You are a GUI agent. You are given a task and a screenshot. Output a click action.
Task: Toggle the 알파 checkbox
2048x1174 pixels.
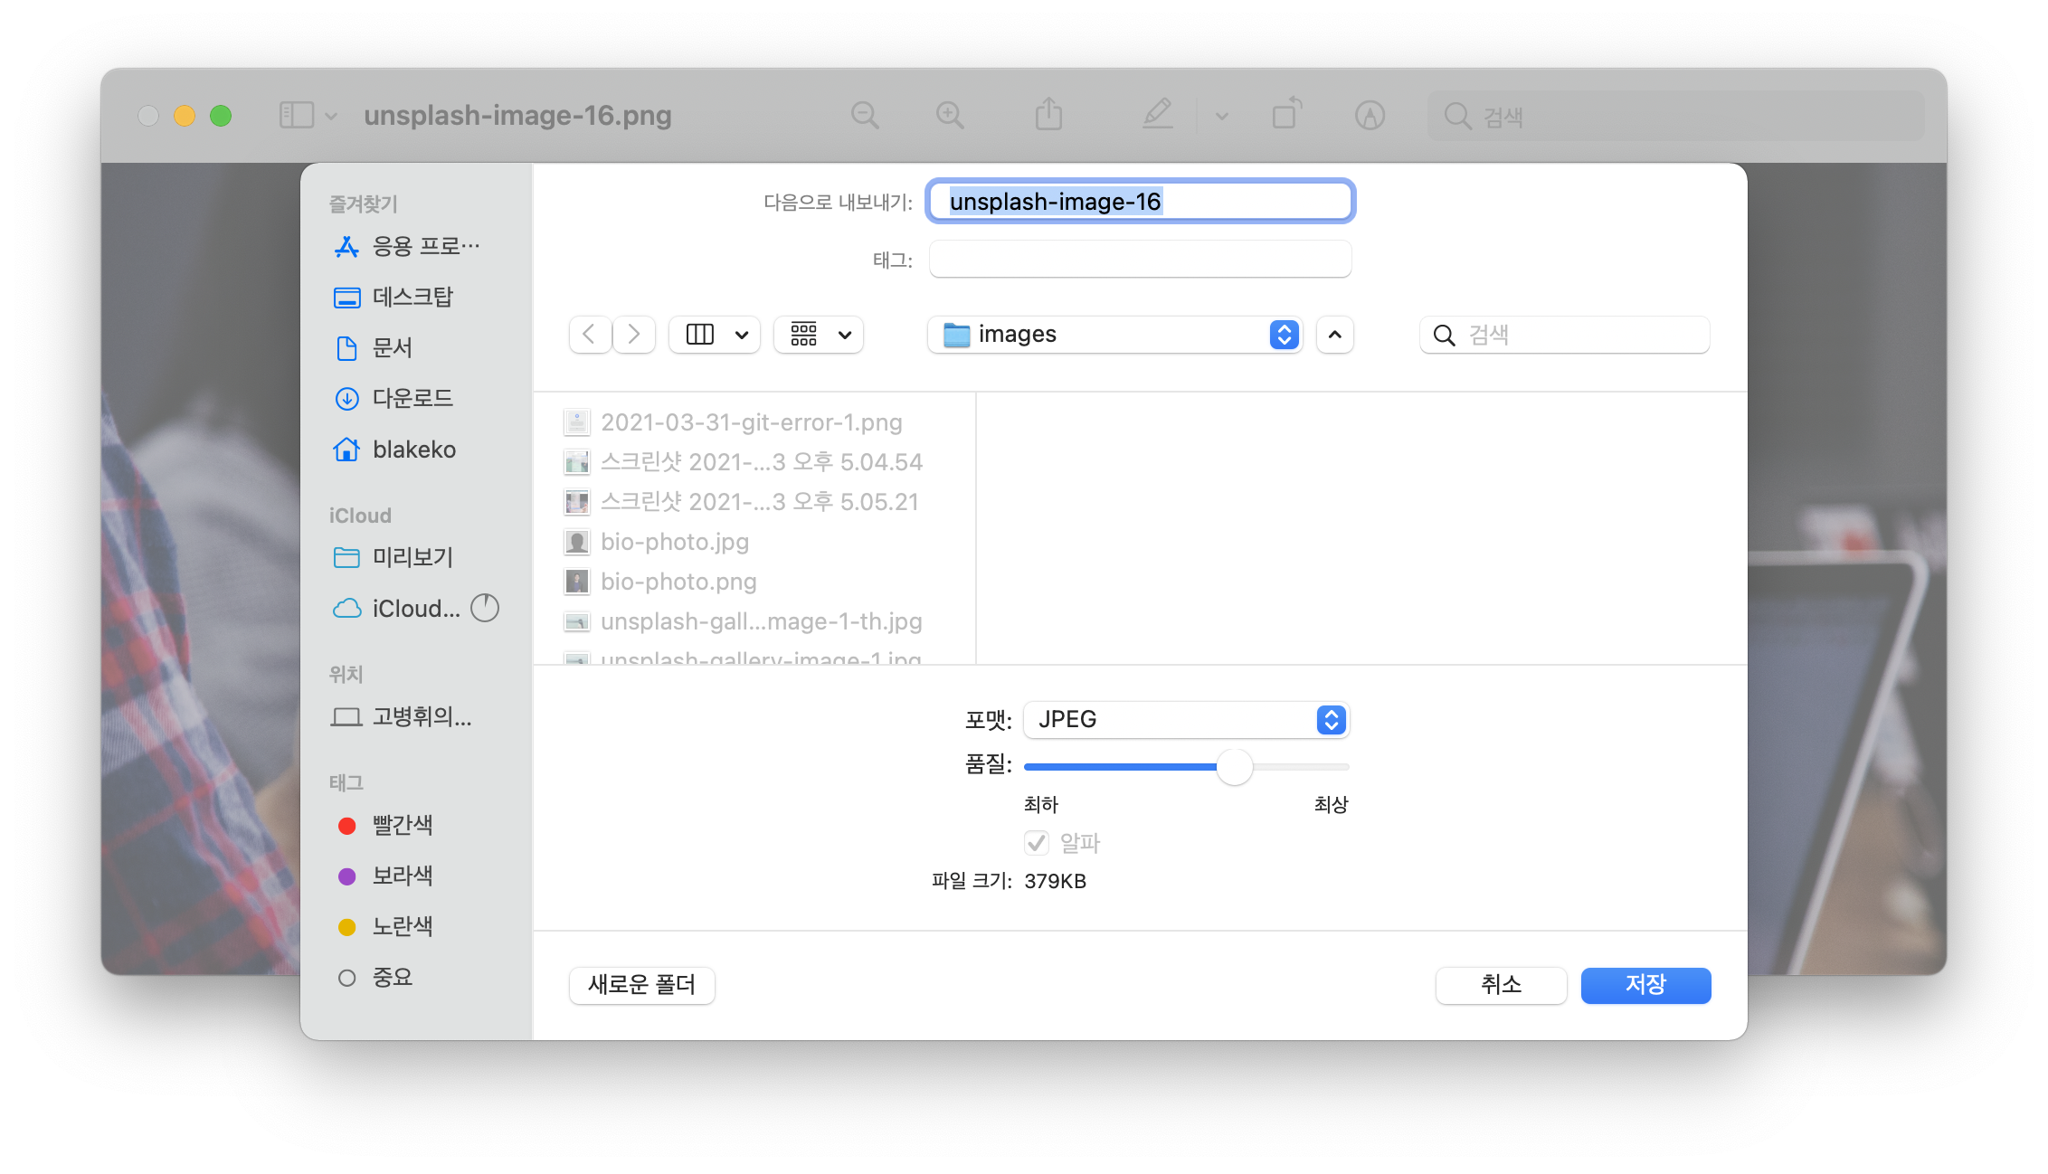(x=1037, y=843)
